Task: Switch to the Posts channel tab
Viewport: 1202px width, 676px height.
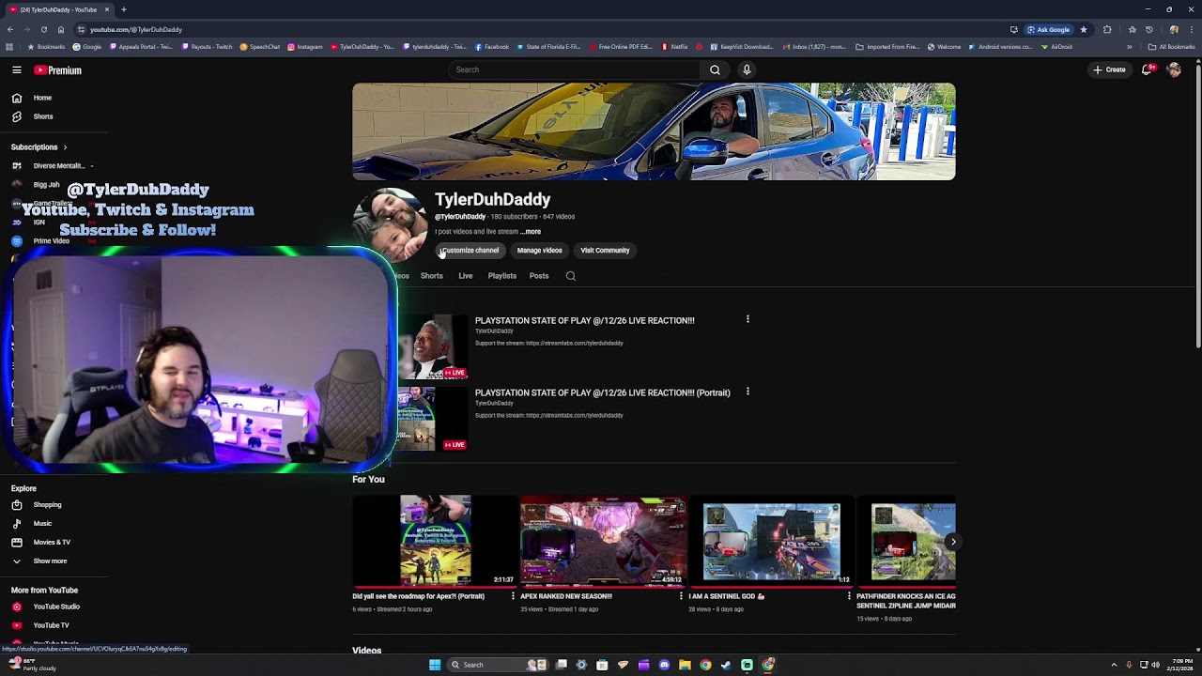Action: pyautogui.click(x=538, y=276)
